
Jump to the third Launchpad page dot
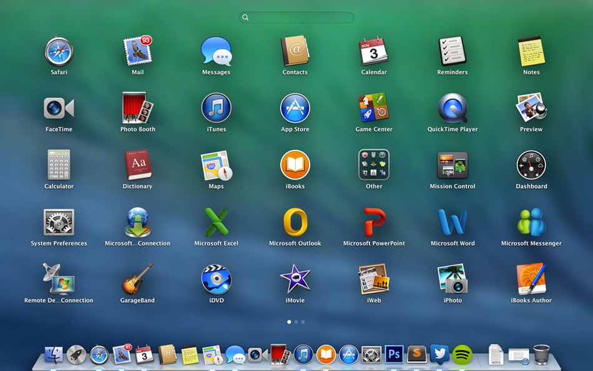tap(303, 322)
